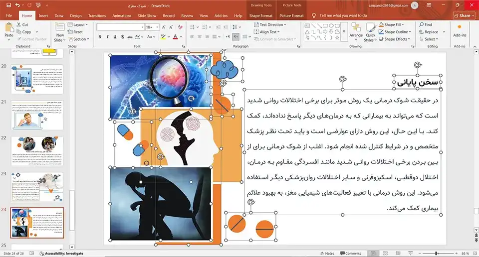Click the Reset slide button

coord(75,32)
